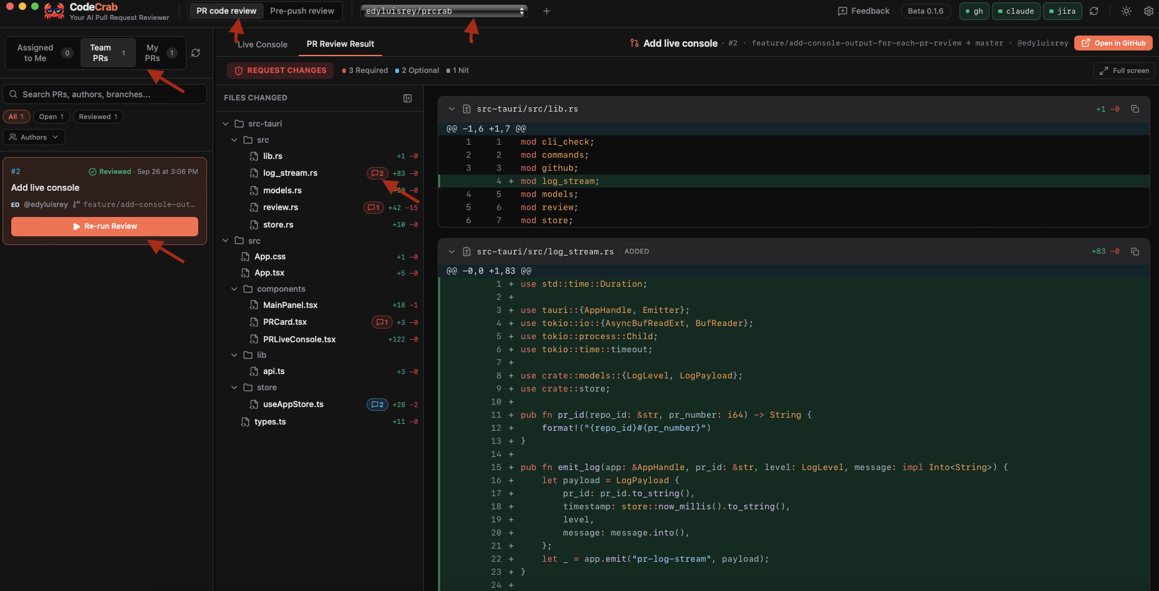The height and width of the screenshot is (591, 1159).
Task: Click the jira connection status chip
Action: (1062, 11)
